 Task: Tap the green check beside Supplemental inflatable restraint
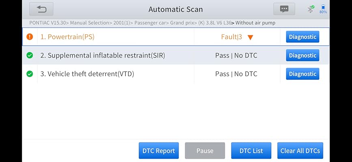tap(30, 55)
